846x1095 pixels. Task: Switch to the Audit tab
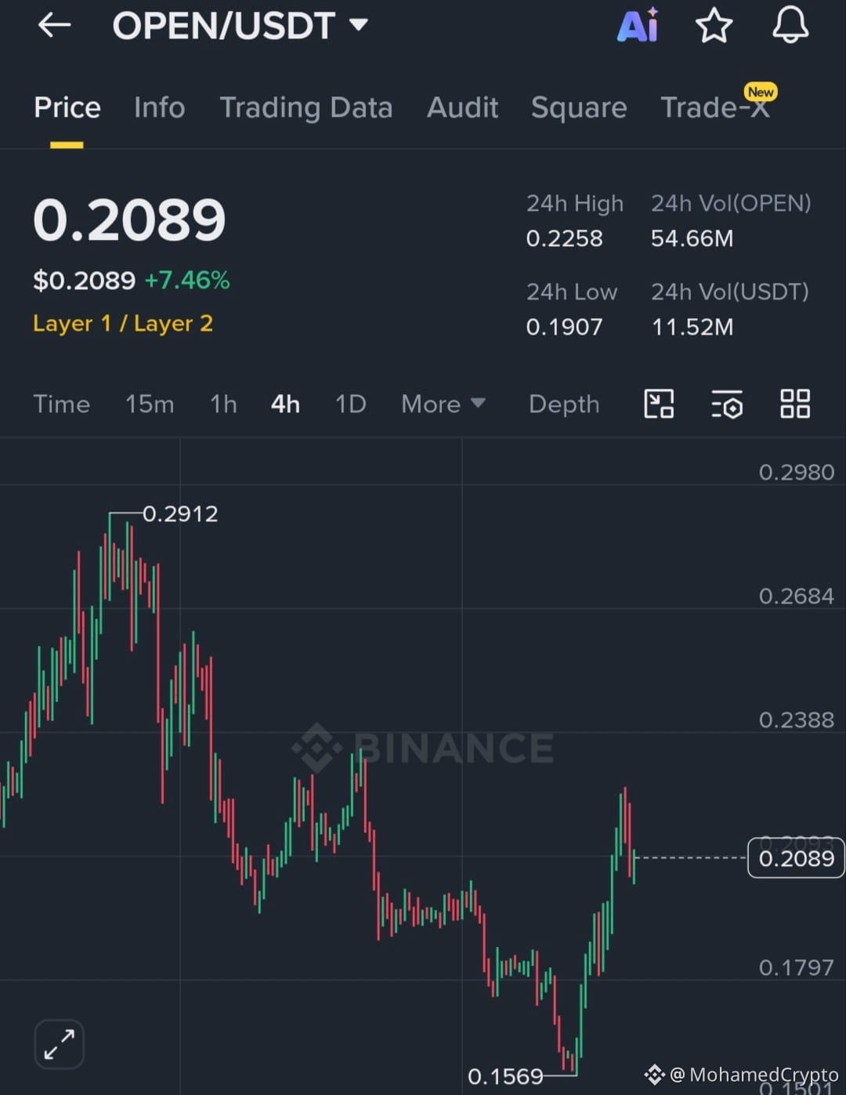coord(462,107)
